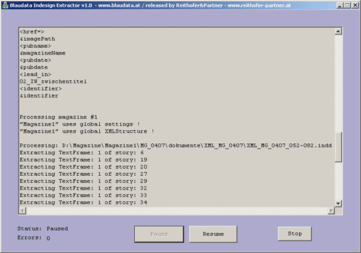The width and height of the screenshot is (361, 253).
Task: Click the log's scroll up arrow
Action: (338, 31)
